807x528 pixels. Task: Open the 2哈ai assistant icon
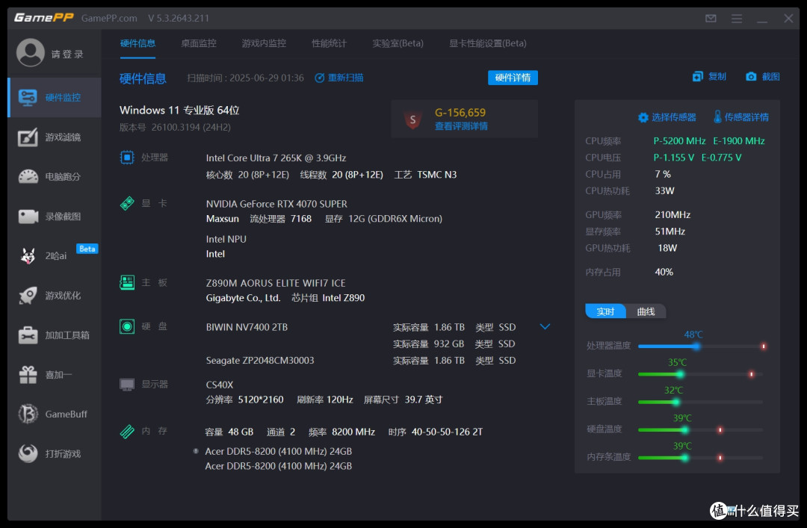coord(28,255)
